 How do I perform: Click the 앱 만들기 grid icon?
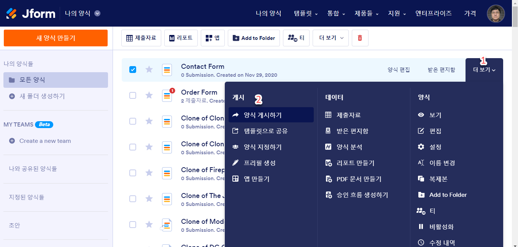[x=235, y=179]
